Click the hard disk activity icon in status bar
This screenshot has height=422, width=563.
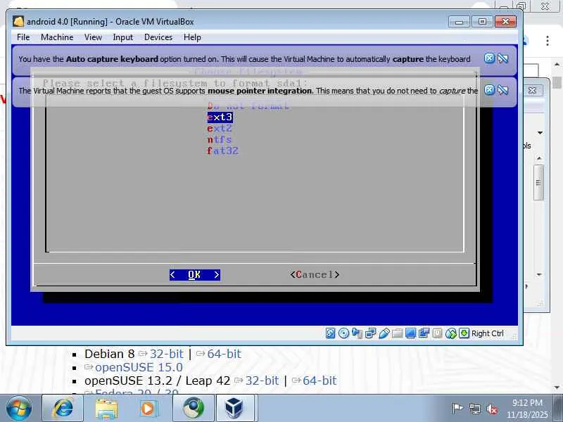pyautogui.click(x=330, y=333)
